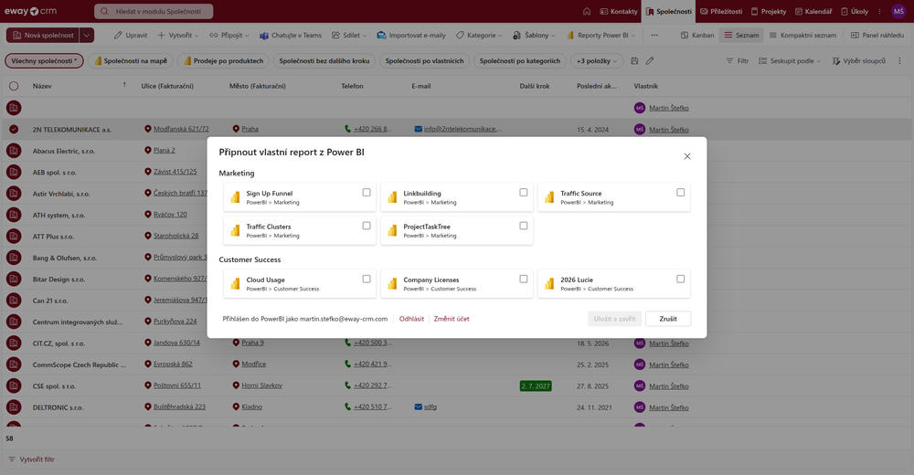Click phone icon in CSE spol. row
The height and width of the screenshot is (475, 914).
coord(348,385)
